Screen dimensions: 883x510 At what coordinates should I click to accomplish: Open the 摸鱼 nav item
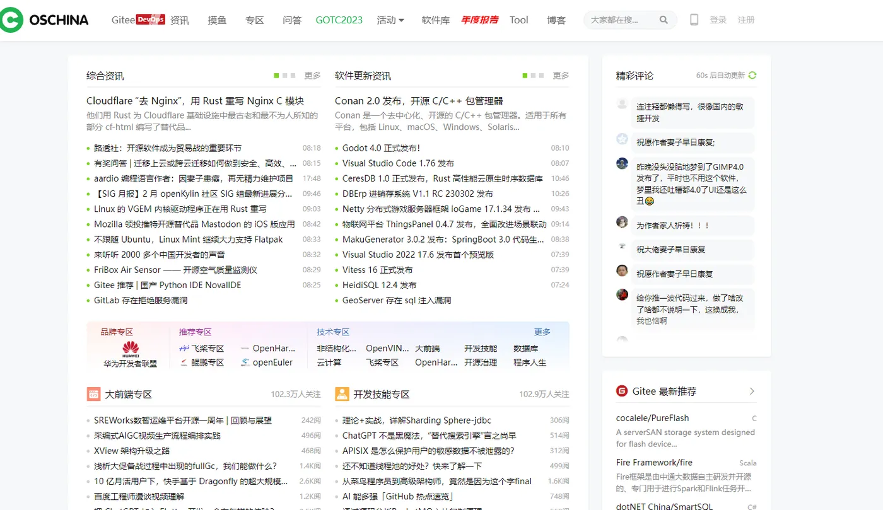(x=217, y=20)
